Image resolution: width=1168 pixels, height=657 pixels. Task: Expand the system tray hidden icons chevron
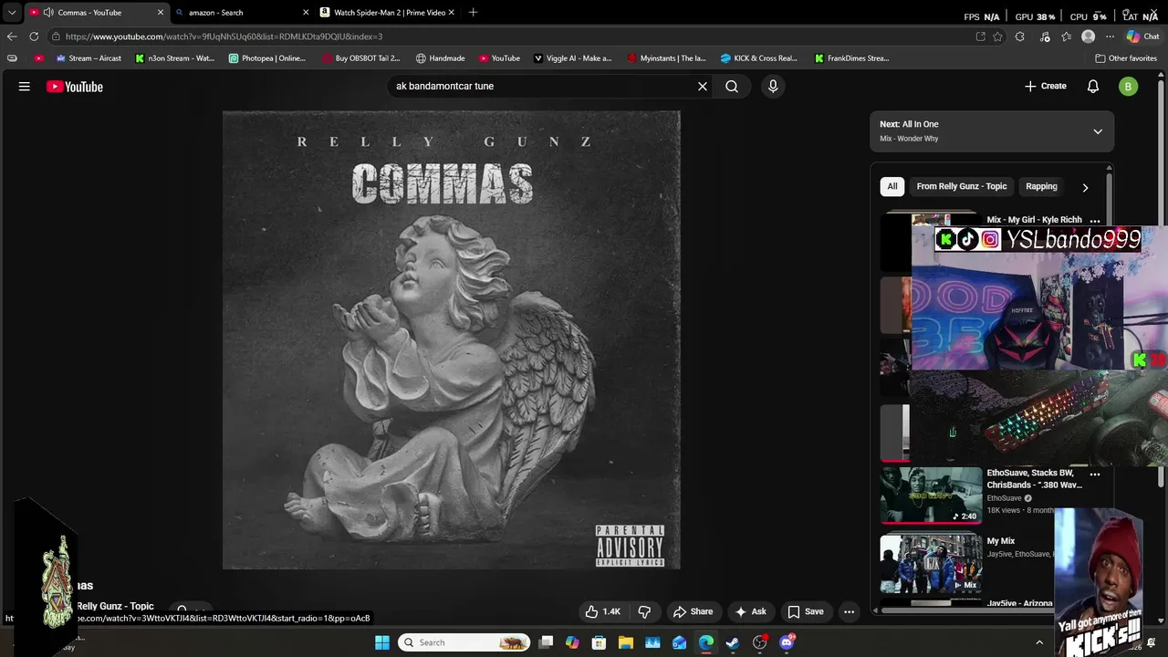tap(1039, 642)
